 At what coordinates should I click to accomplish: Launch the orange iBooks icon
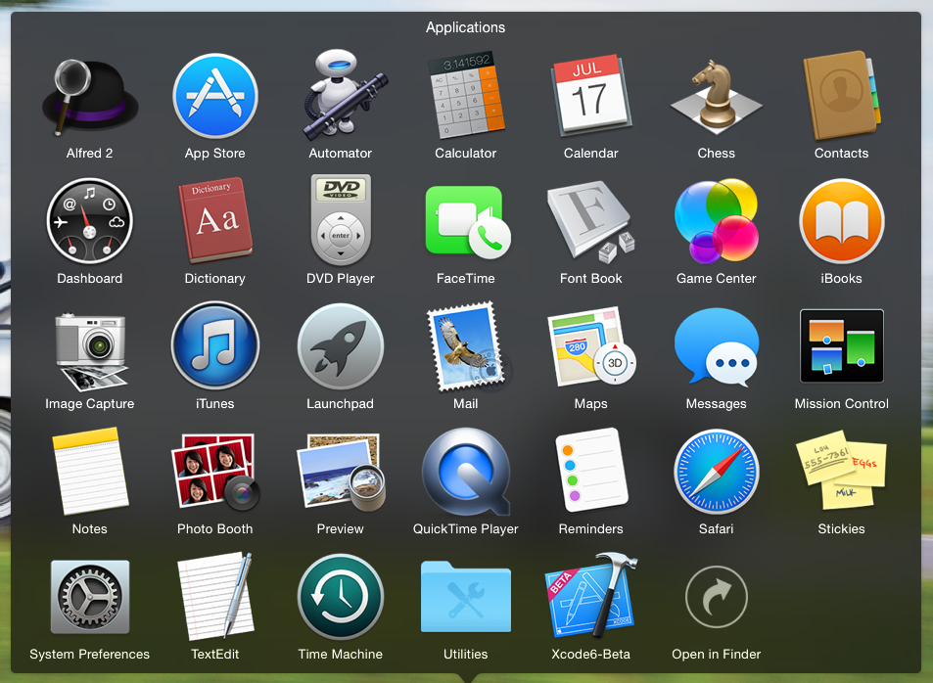coord(841,221)
